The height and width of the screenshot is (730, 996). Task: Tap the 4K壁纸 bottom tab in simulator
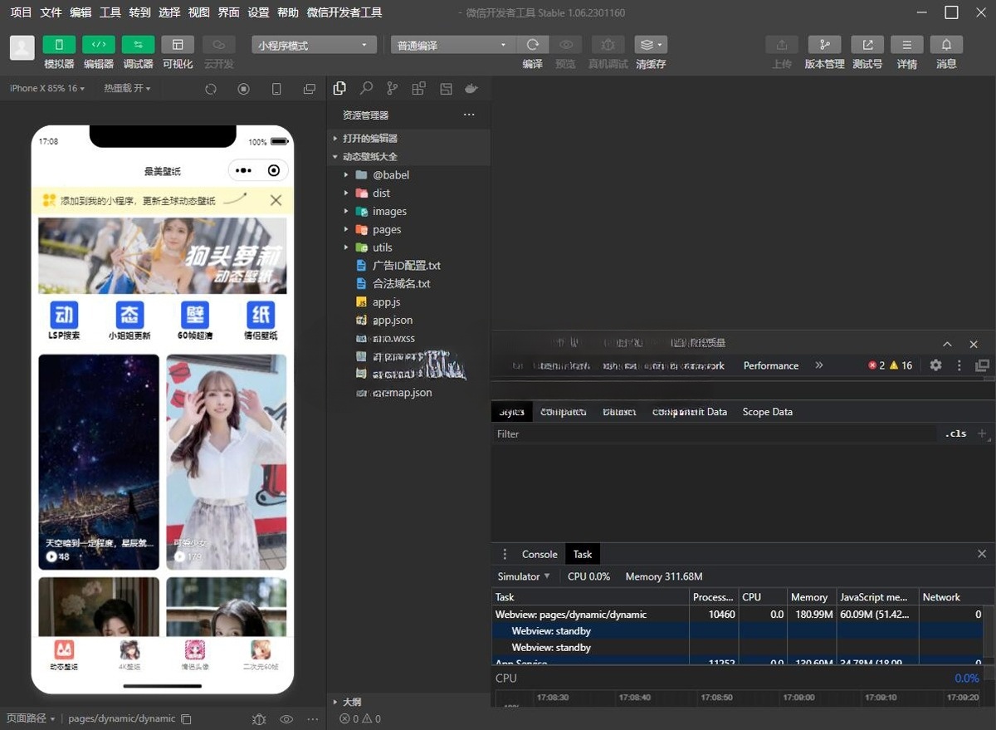pos(129,654)
